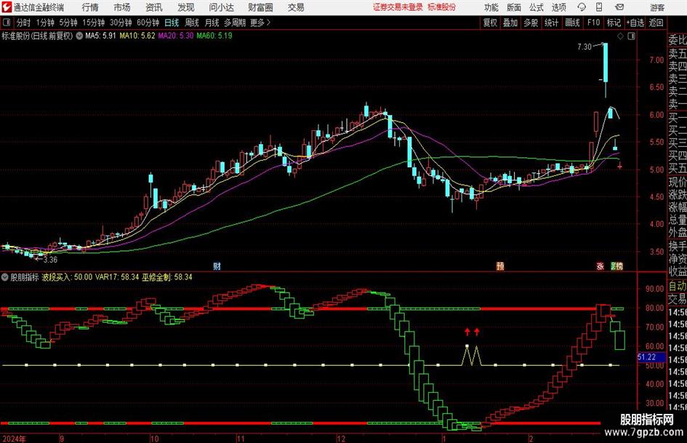Viewport: 687px width, 443px height.
Task: Open the 版面 menu
Action: point(514,7)
